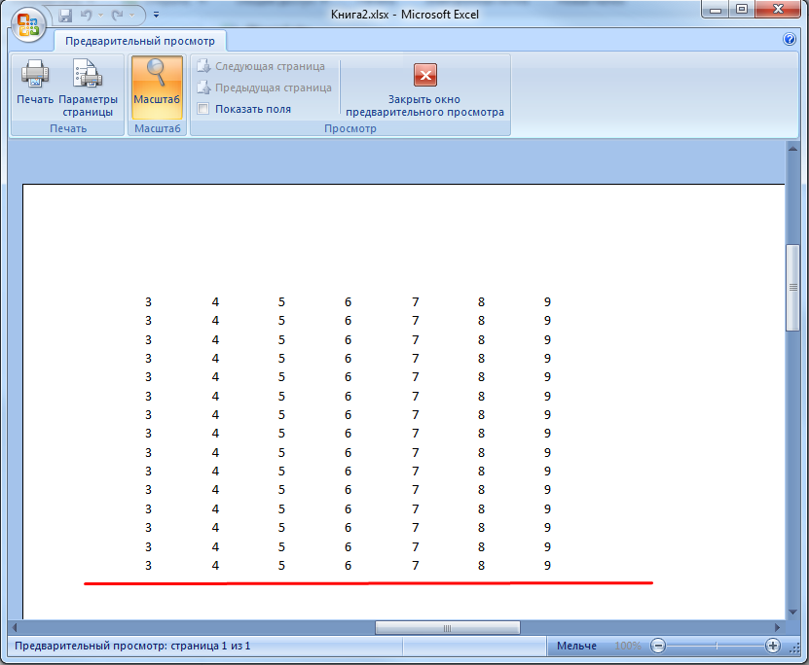Click the horizontal scrollbar thumb
Viewport: 809px width, 665px height.
click(x=447, y=627)
